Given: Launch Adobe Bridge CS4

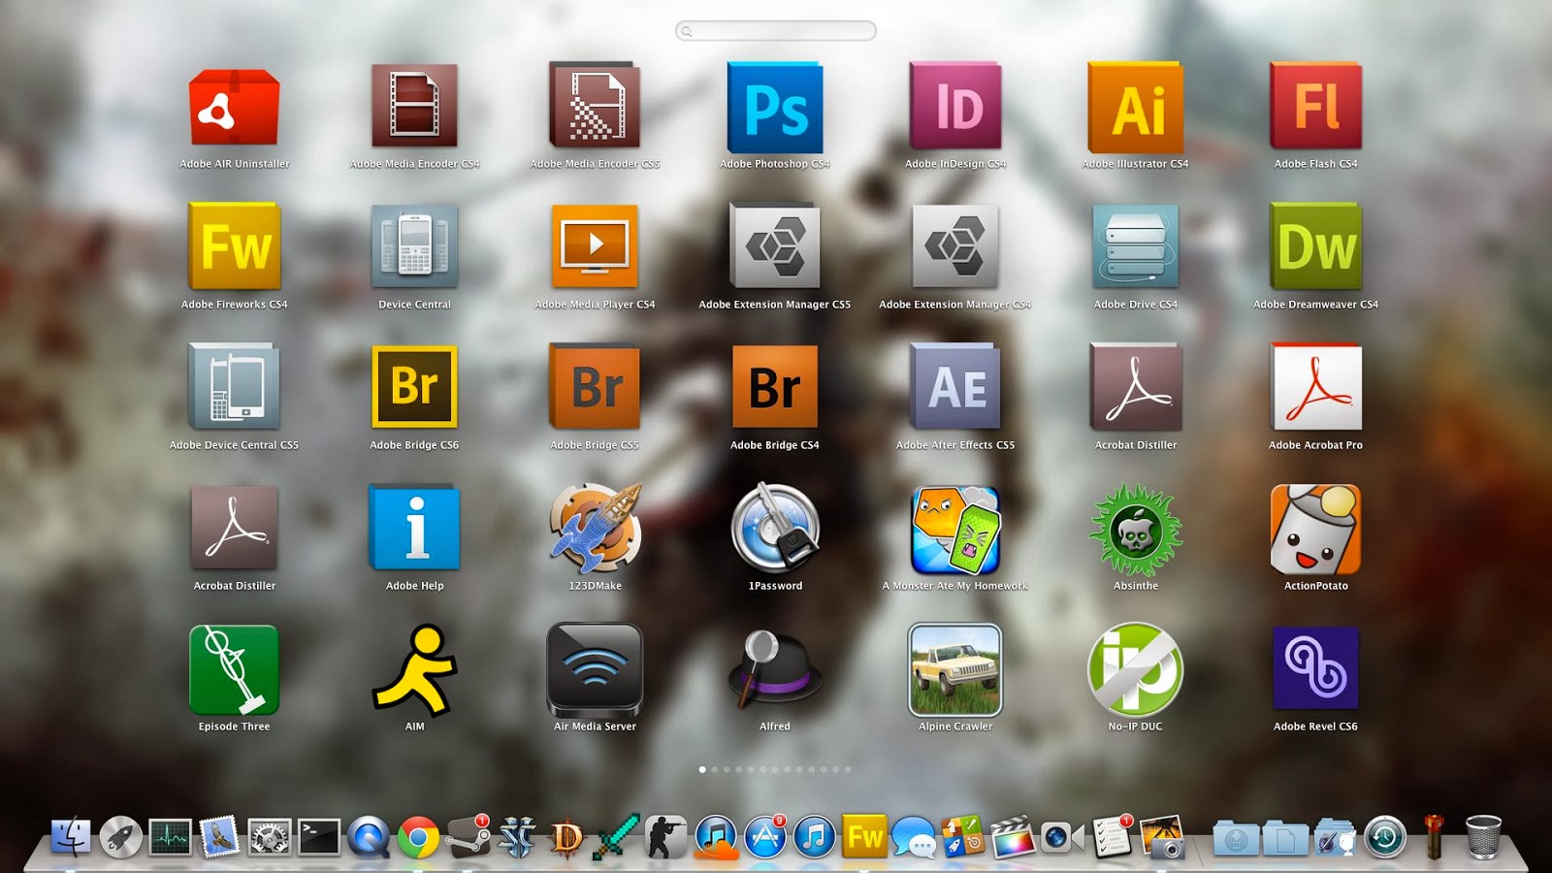Looking at the screenshot, I should [x=775, y=386].
